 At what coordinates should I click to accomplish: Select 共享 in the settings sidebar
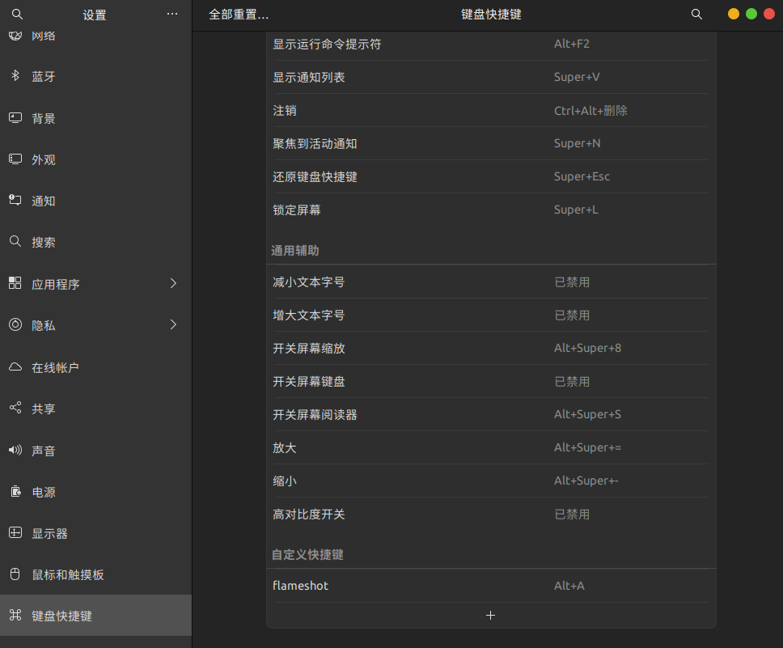pos(44,409)
